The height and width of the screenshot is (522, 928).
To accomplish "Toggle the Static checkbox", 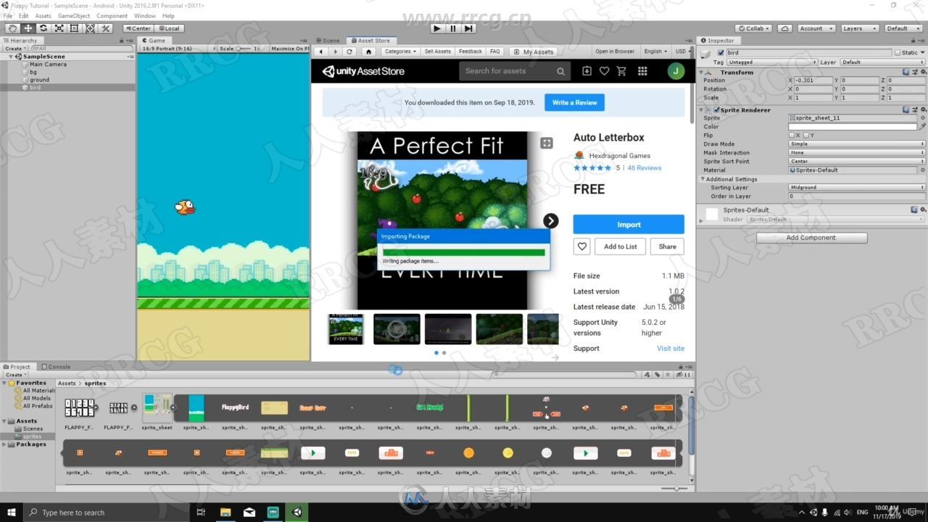I will (897, 52).
